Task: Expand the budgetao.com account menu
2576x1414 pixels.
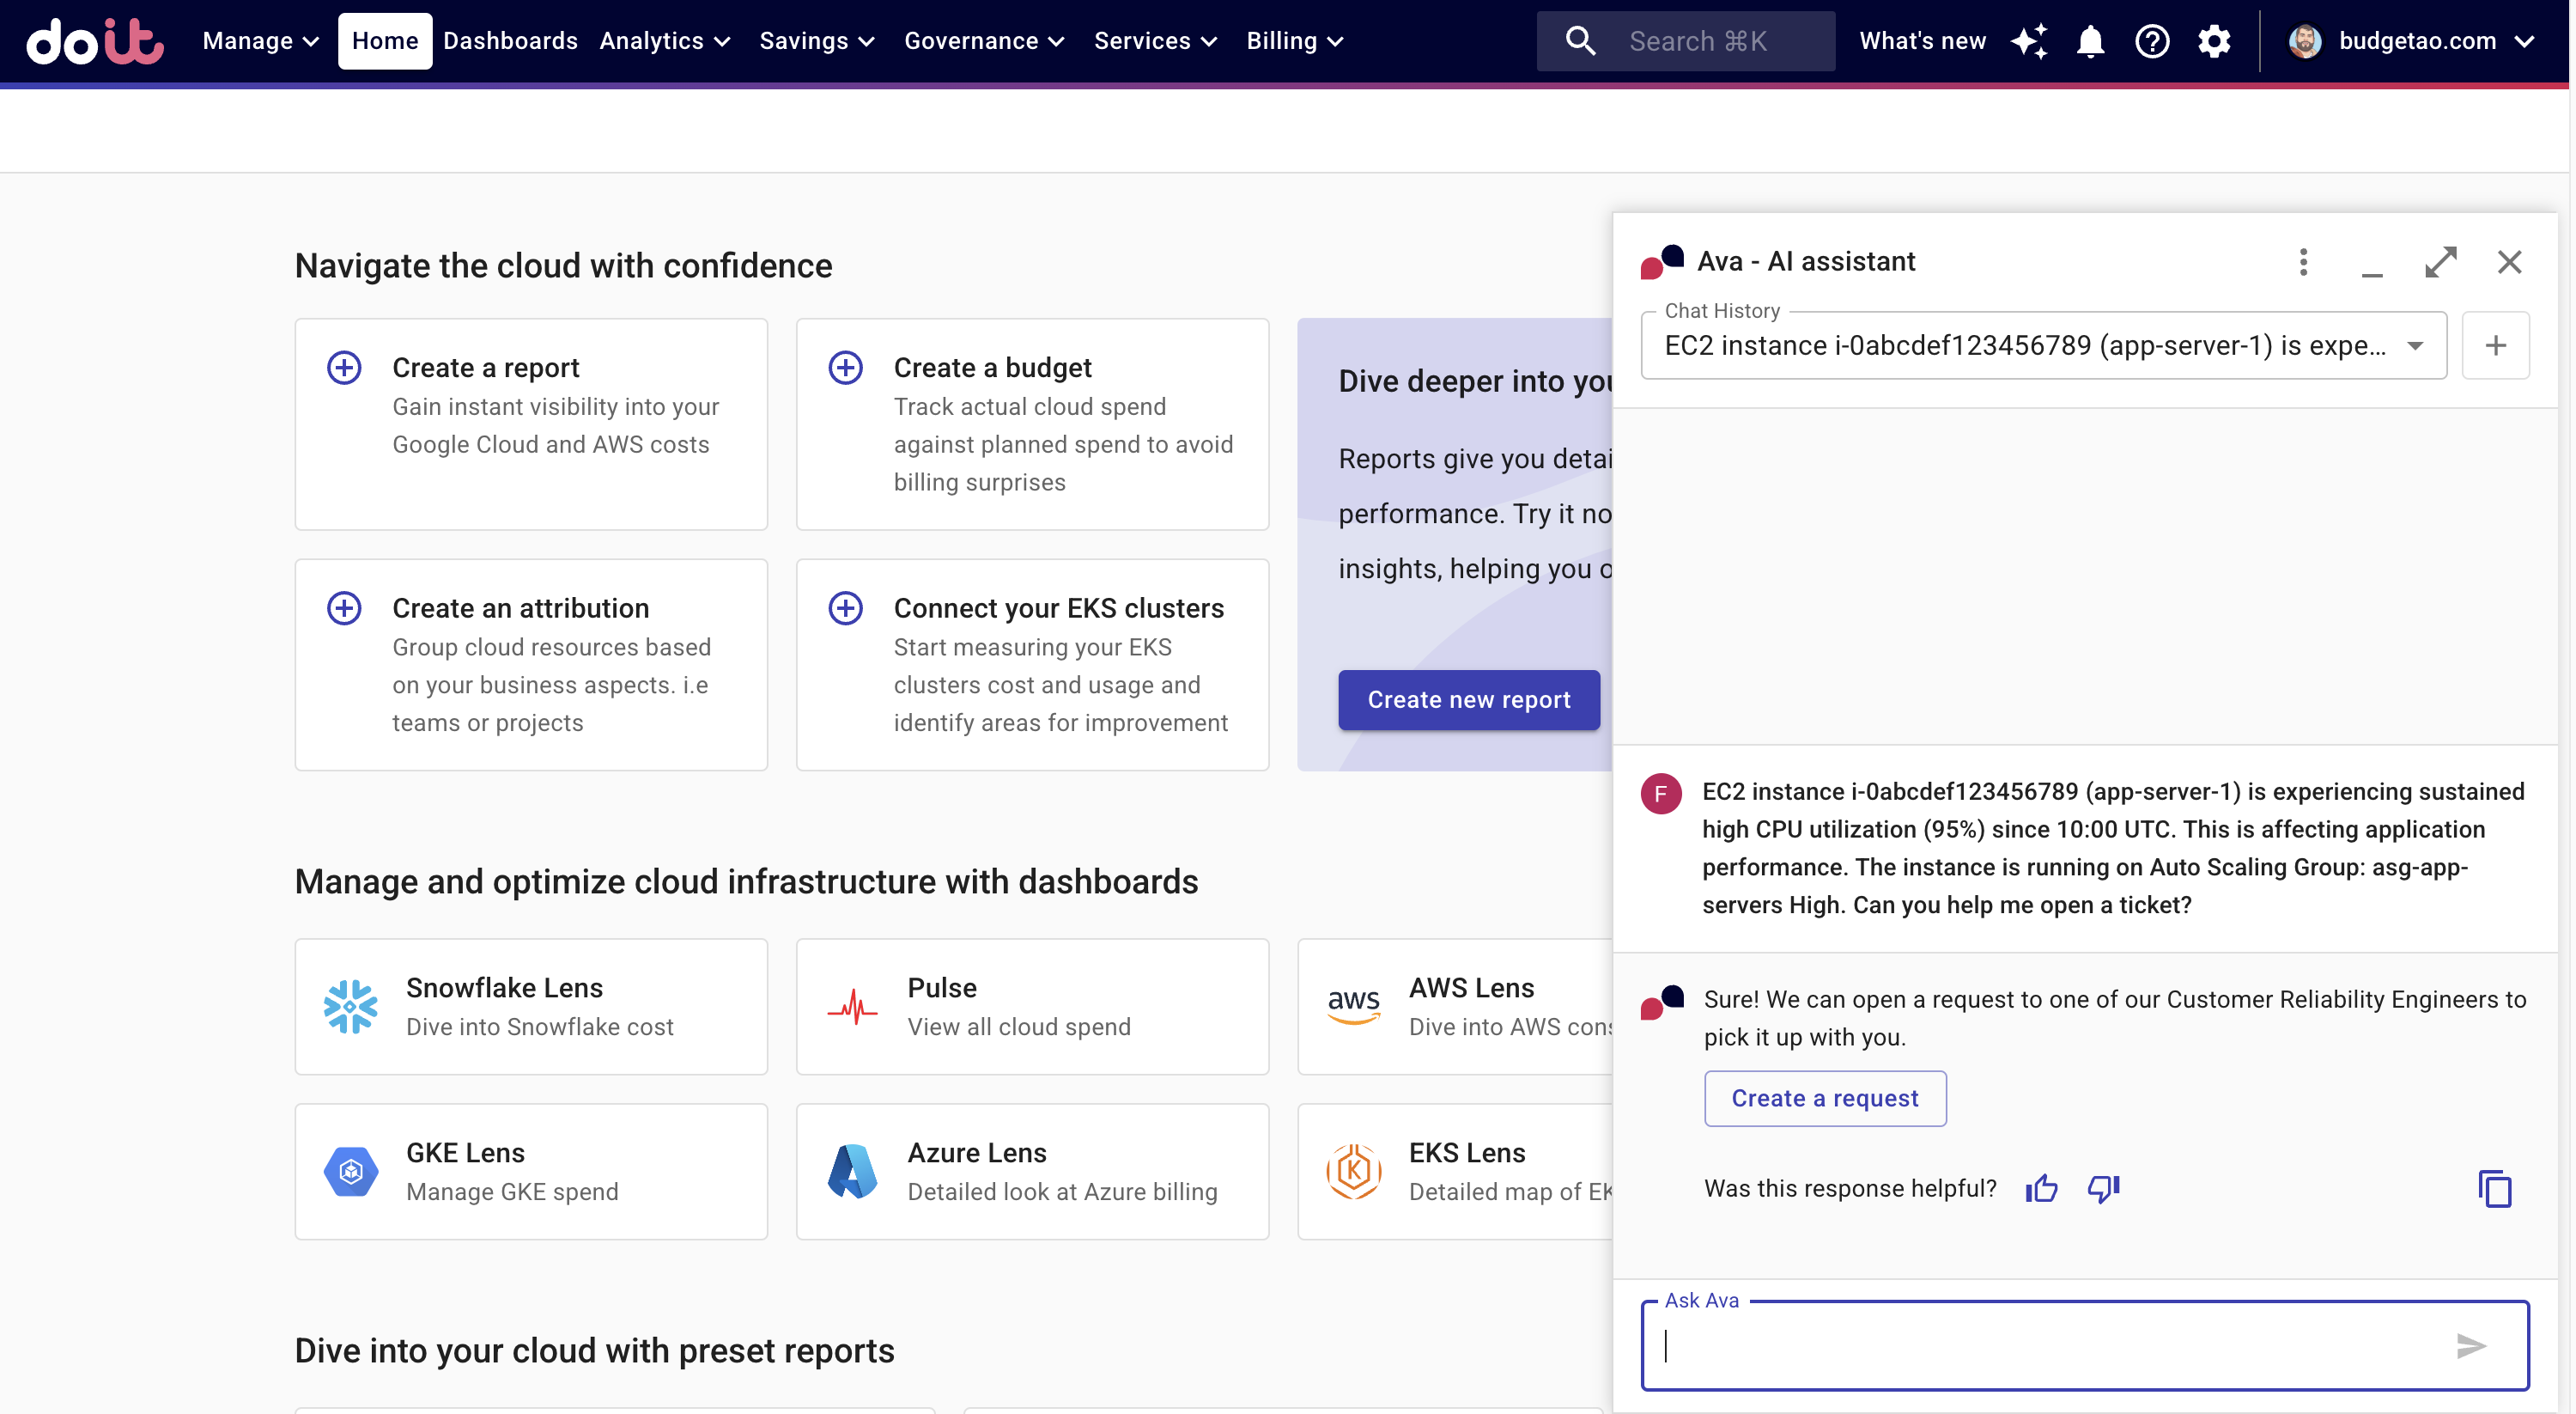Action: [x=2410, y=41]
